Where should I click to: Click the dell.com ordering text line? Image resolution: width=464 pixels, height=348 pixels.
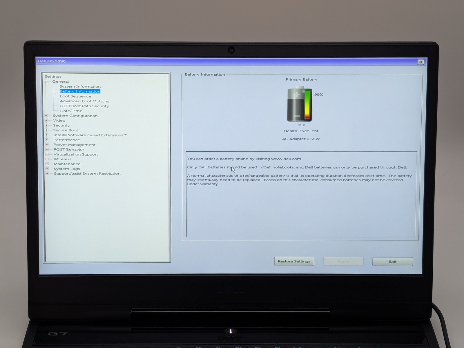[244, 159]
